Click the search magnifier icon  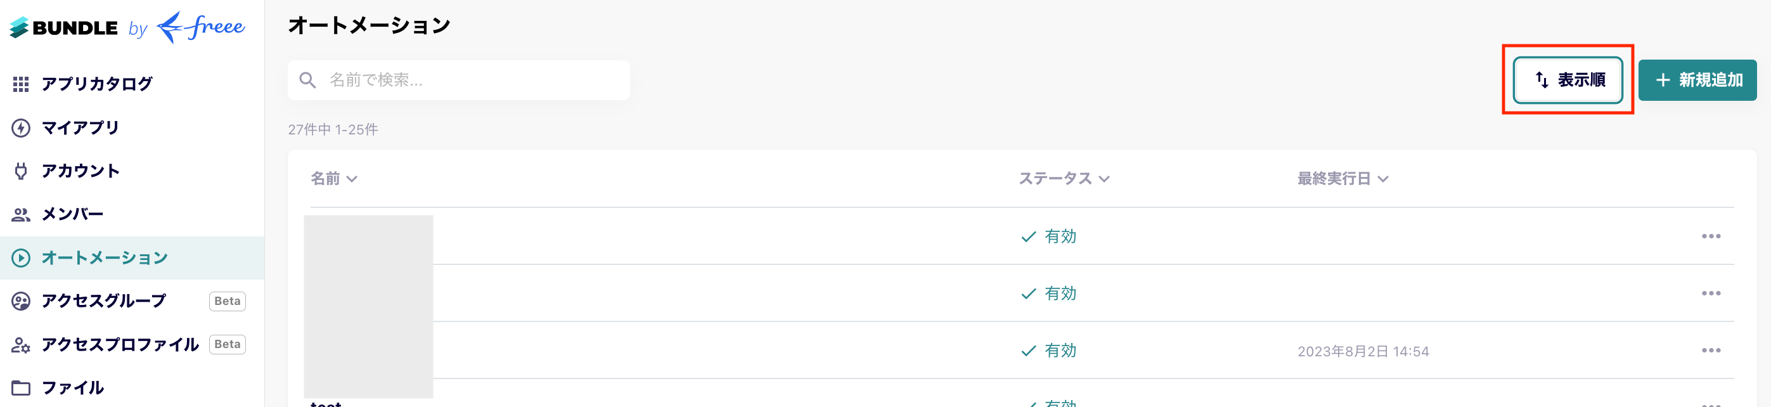pyautogui.click(x=307, y=79)
